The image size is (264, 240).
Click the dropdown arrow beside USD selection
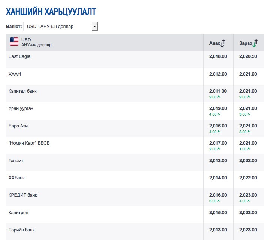click(x=95, y=27)
